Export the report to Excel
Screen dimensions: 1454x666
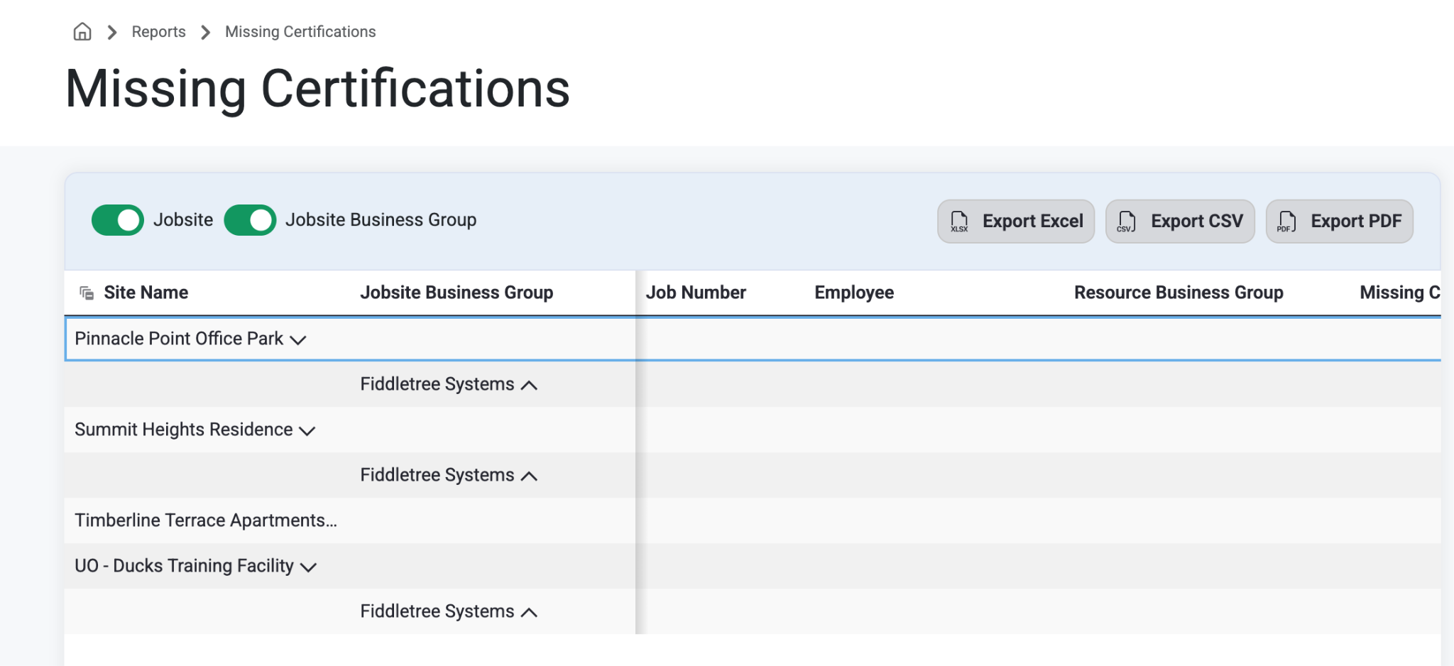(1016, 222)
